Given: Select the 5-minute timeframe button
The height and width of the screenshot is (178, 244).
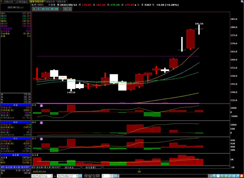Looking at the screenshot, I should pos(38,9).
